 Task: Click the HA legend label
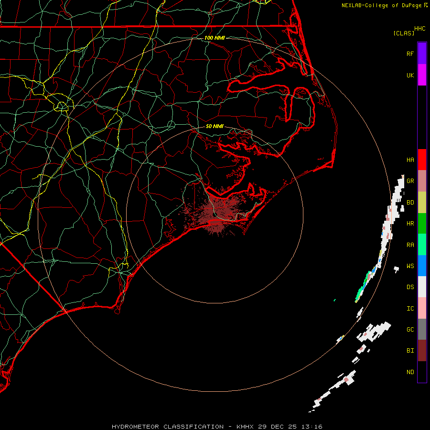(x=410, y=160)
